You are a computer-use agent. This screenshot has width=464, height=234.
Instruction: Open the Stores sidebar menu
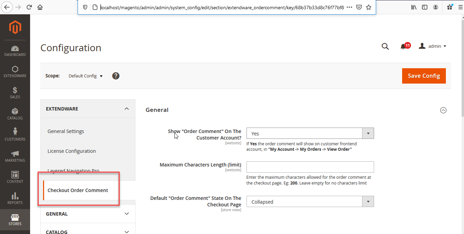[15, 220]
